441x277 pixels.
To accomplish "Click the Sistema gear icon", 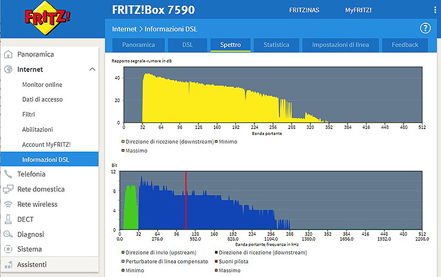I will tap(8, 249).
